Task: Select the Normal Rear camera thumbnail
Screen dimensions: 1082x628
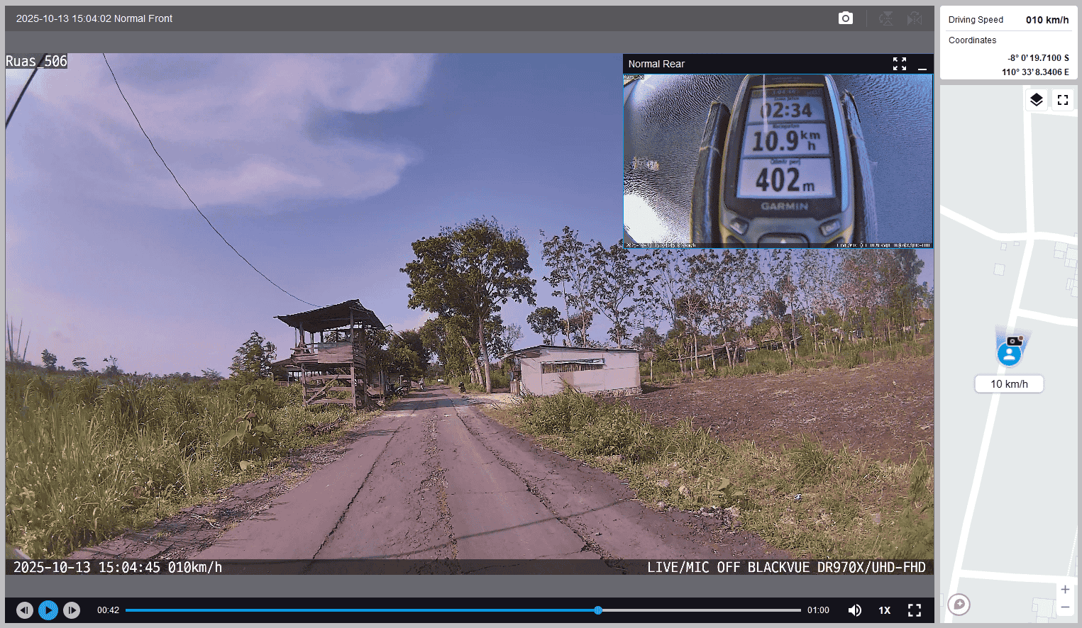Action: pyautogui.click(x=778, y=162)
